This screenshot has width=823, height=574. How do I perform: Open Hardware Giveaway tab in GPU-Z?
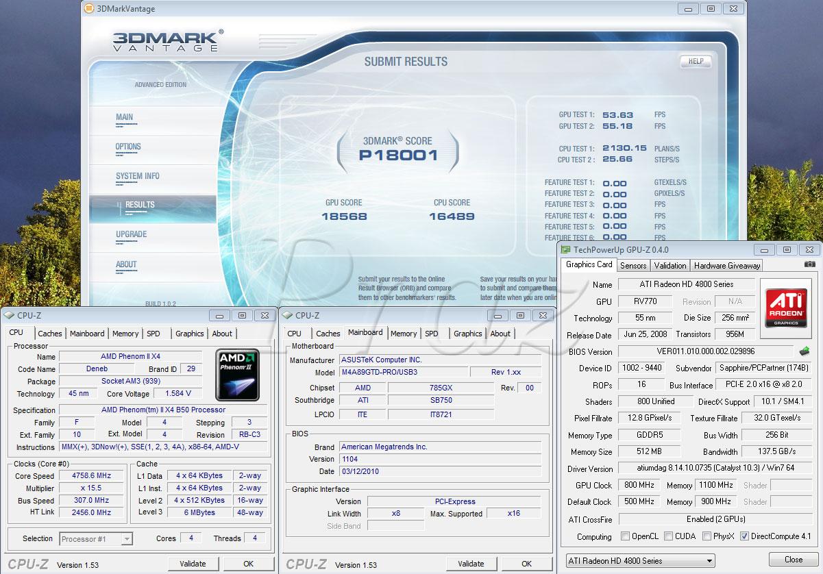(x=727, y=265)
